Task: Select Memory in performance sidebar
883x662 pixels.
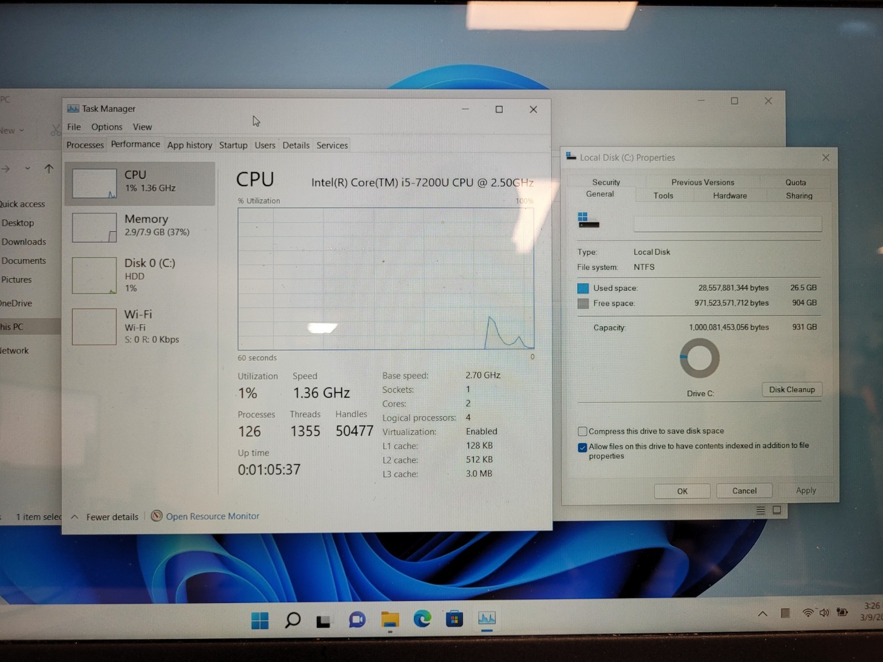Action: coord(140,227)
